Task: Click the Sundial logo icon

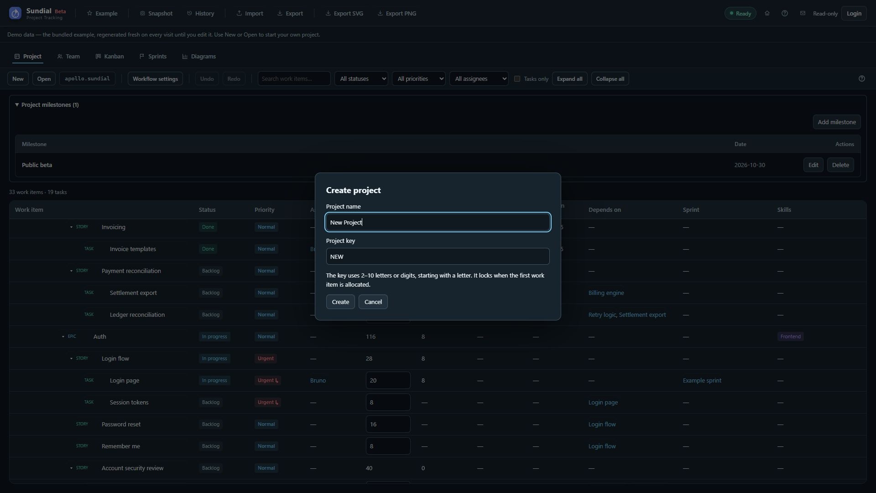Action: (15, 13)
